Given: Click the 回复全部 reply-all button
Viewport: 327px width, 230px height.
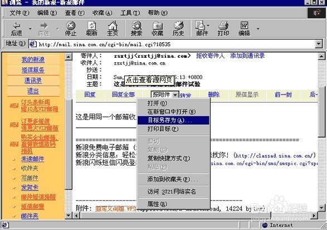Looking at the screenshot, I should click(x=123, y=95).
